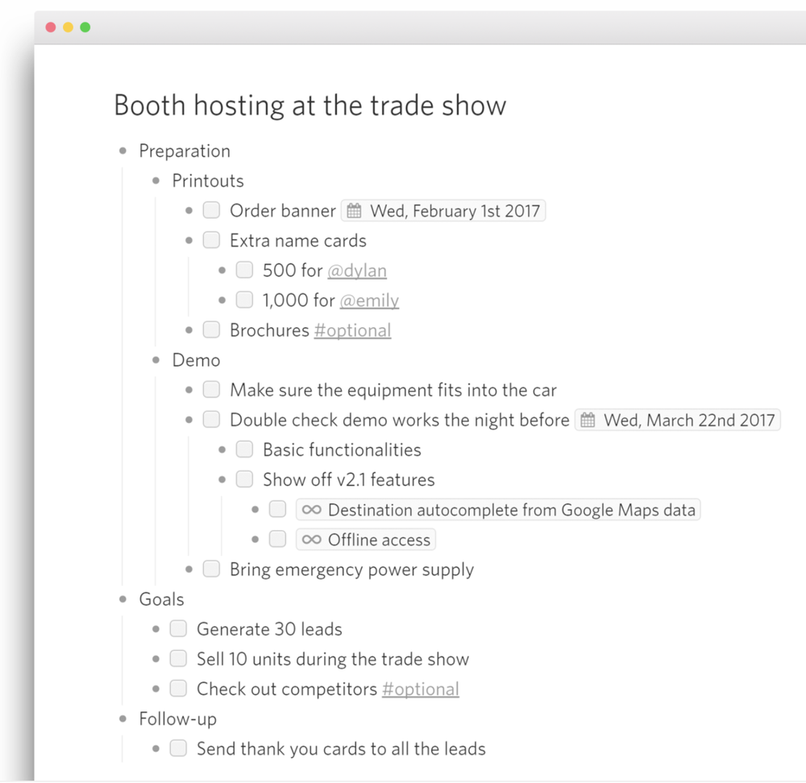Click the calendar icon beside Wed, February 1st 2017
This screenshot has height=783, width=806.
pyautogui.click(x=354, y=210)
